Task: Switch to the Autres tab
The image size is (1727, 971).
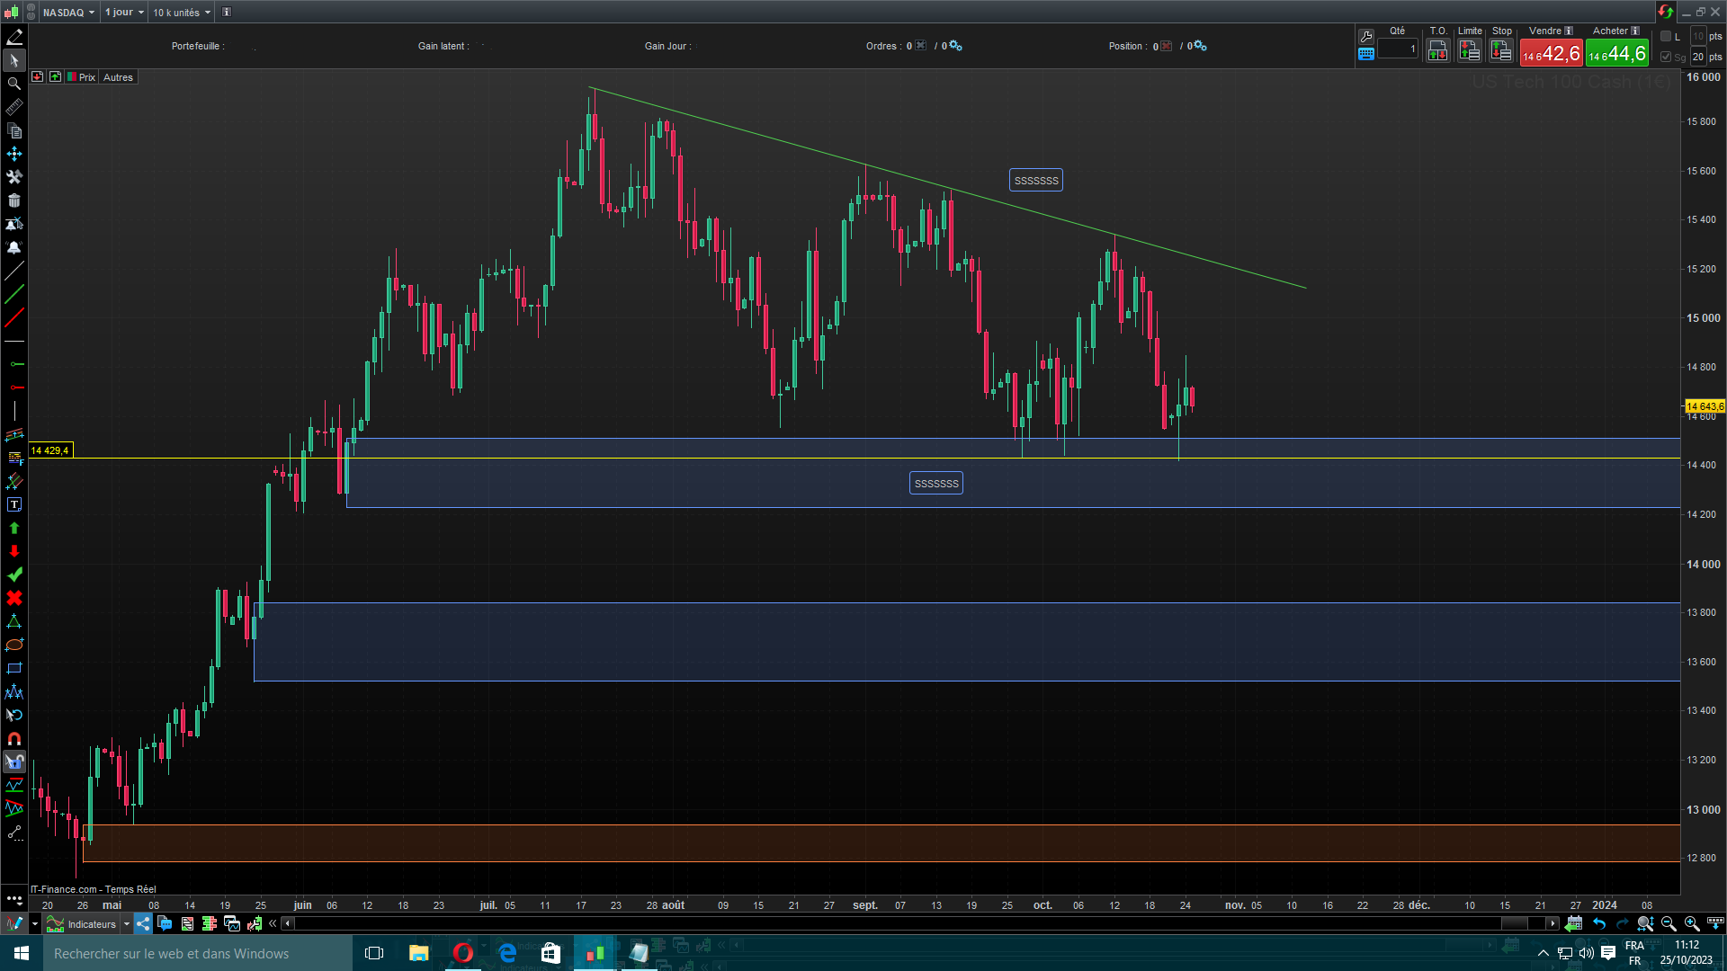Action: (118, 77)
